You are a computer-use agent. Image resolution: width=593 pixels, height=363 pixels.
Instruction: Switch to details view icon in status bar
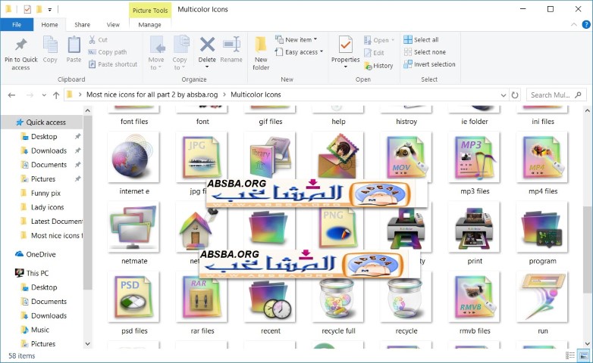(570, 355)
